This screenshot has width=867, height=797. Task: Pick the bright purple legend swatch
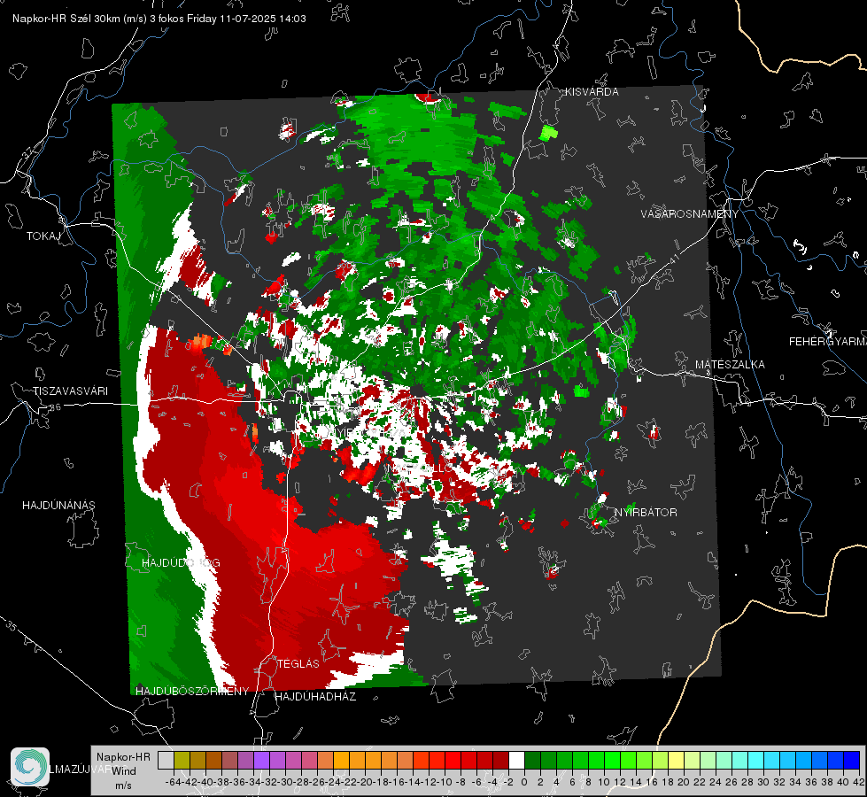[x=261, y=761]
